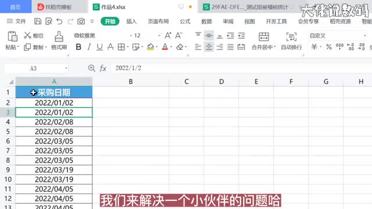This screenshot has height=209, width=372.
Task: Apply cell borders icon
Action: (121, 47)
